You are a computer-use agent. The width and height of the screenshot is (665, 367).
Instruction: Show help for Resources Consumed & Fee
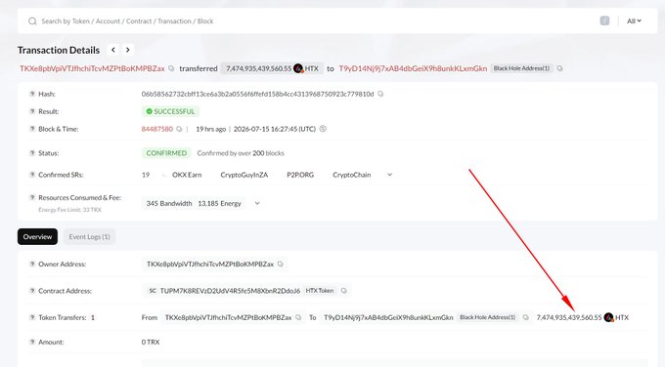point(32,197)
